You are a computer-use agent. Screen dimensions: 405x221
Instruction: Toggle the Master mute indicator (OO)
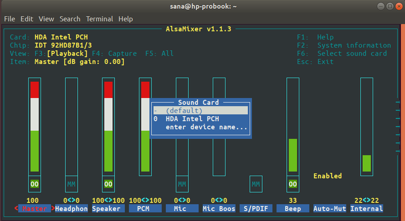click(x=34, y=184)
